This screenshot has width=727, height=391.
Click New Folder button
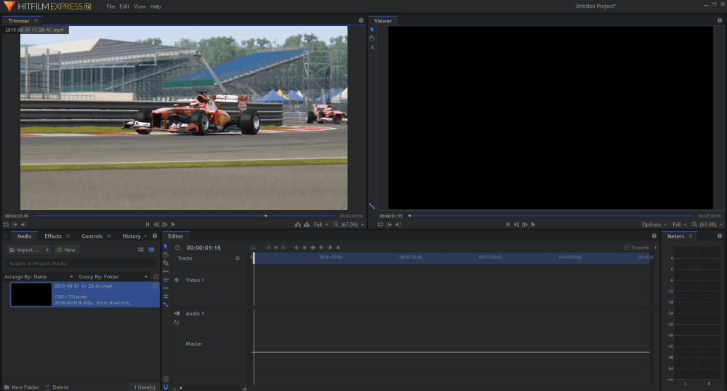[21, 387]
